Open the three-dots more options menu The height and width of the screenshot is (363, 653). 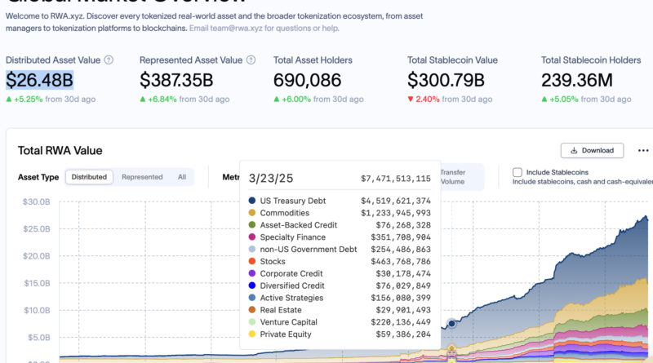(x=643, y=151)
